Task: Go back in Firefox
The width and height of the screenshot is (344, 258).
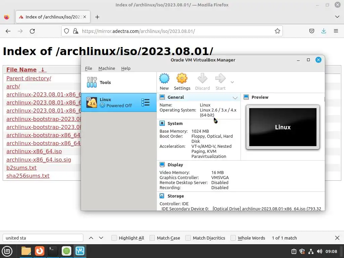Action: coord(8,31)
